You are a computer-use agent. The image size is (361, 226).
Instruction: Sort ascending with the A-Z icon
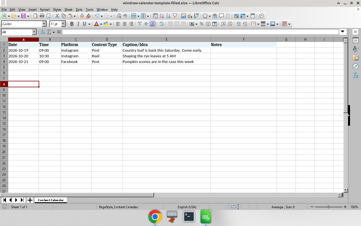[x=162, y=16]
